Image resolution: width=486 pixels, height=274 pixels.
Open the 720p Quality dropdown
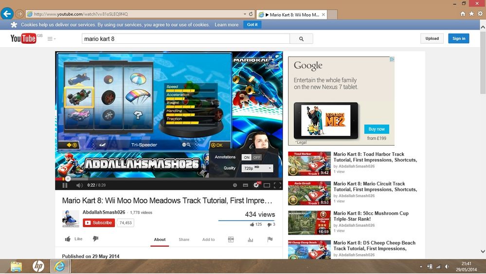point(257,168)
